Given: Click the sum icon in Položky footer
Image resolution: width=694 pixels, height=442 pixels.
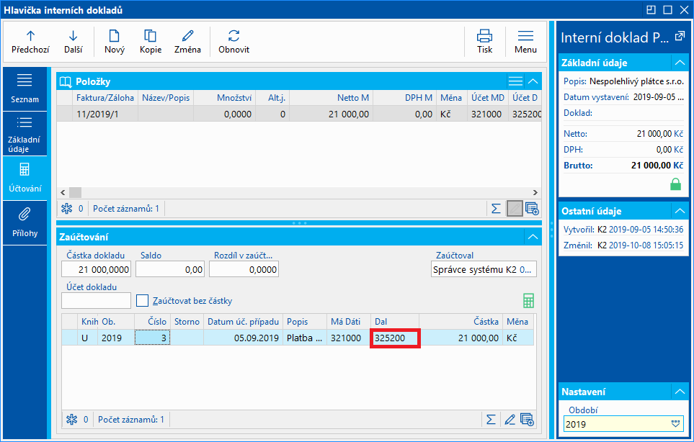Looking at the screenshot, I should (x=496, y=209).
